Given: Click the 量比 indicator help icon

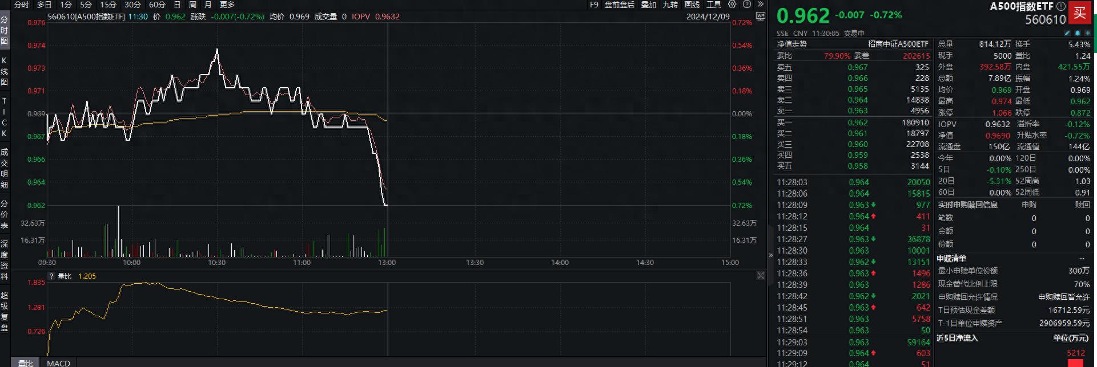Looking at the screenshot, I should point(51,276).
